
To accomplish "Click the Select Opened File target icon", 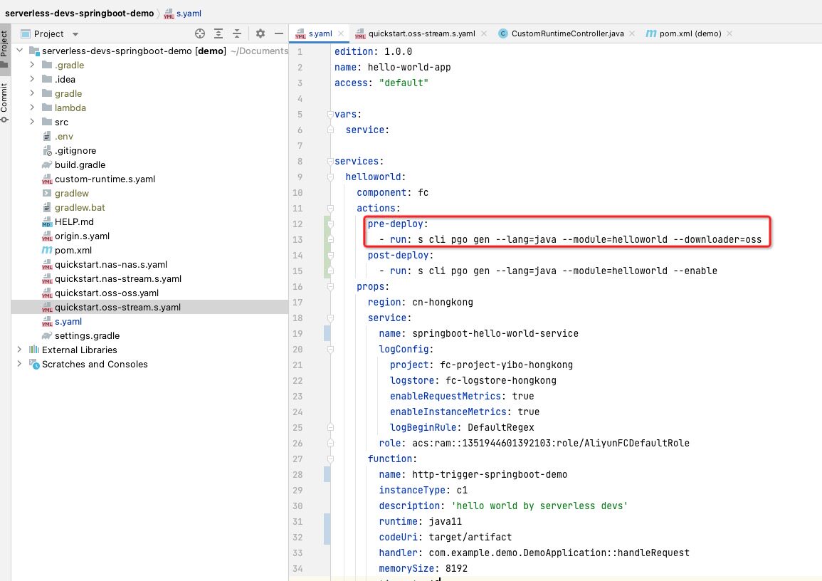I will pos(200,33).
